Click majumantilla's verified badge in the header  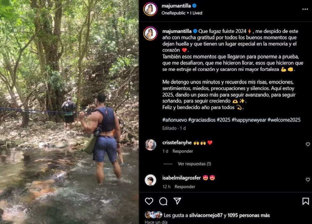[194, 5]
